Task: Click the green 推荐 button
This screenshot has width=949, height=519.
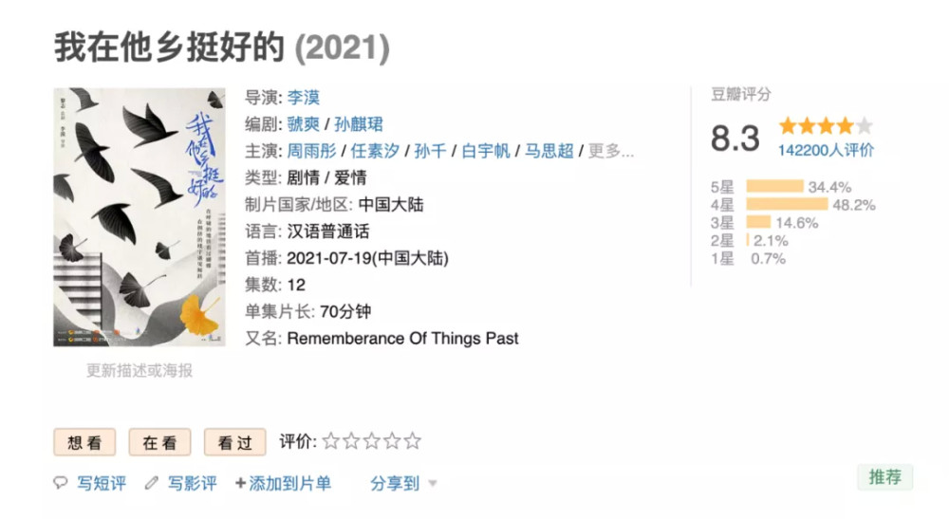Action: tap(884, 476)
